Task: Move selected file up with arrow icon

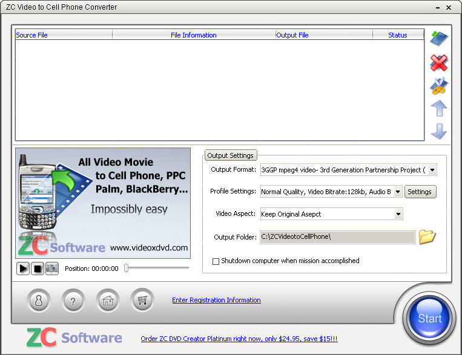Action: point(438,109)
